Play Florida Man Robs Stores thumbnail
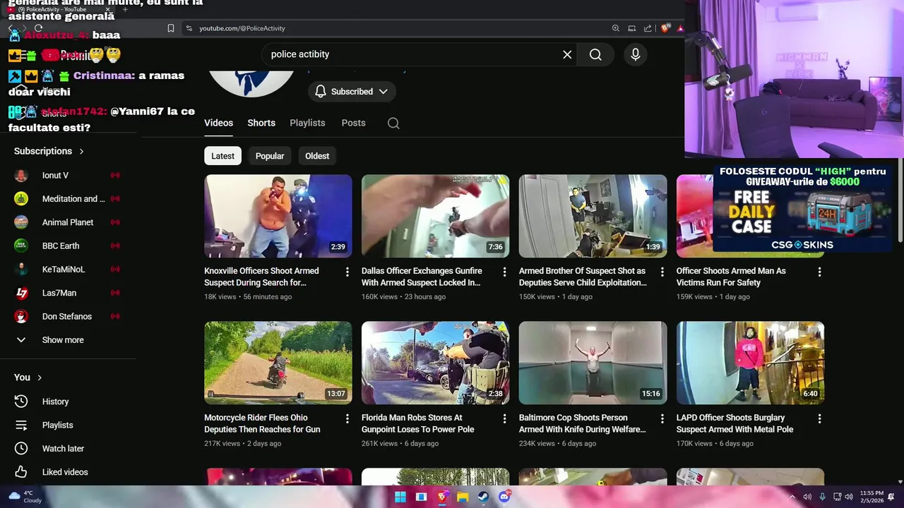This screenshot has width=904, height=508. click(x=435, y=363)
